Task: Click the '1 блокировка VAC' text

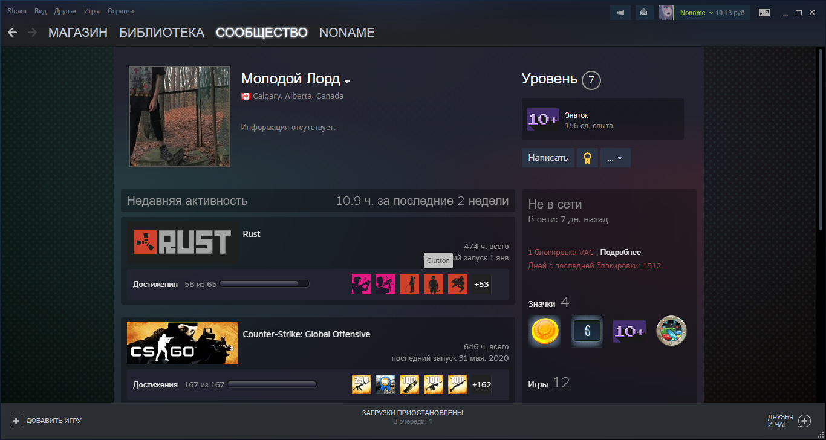Action: pos(561,253)
